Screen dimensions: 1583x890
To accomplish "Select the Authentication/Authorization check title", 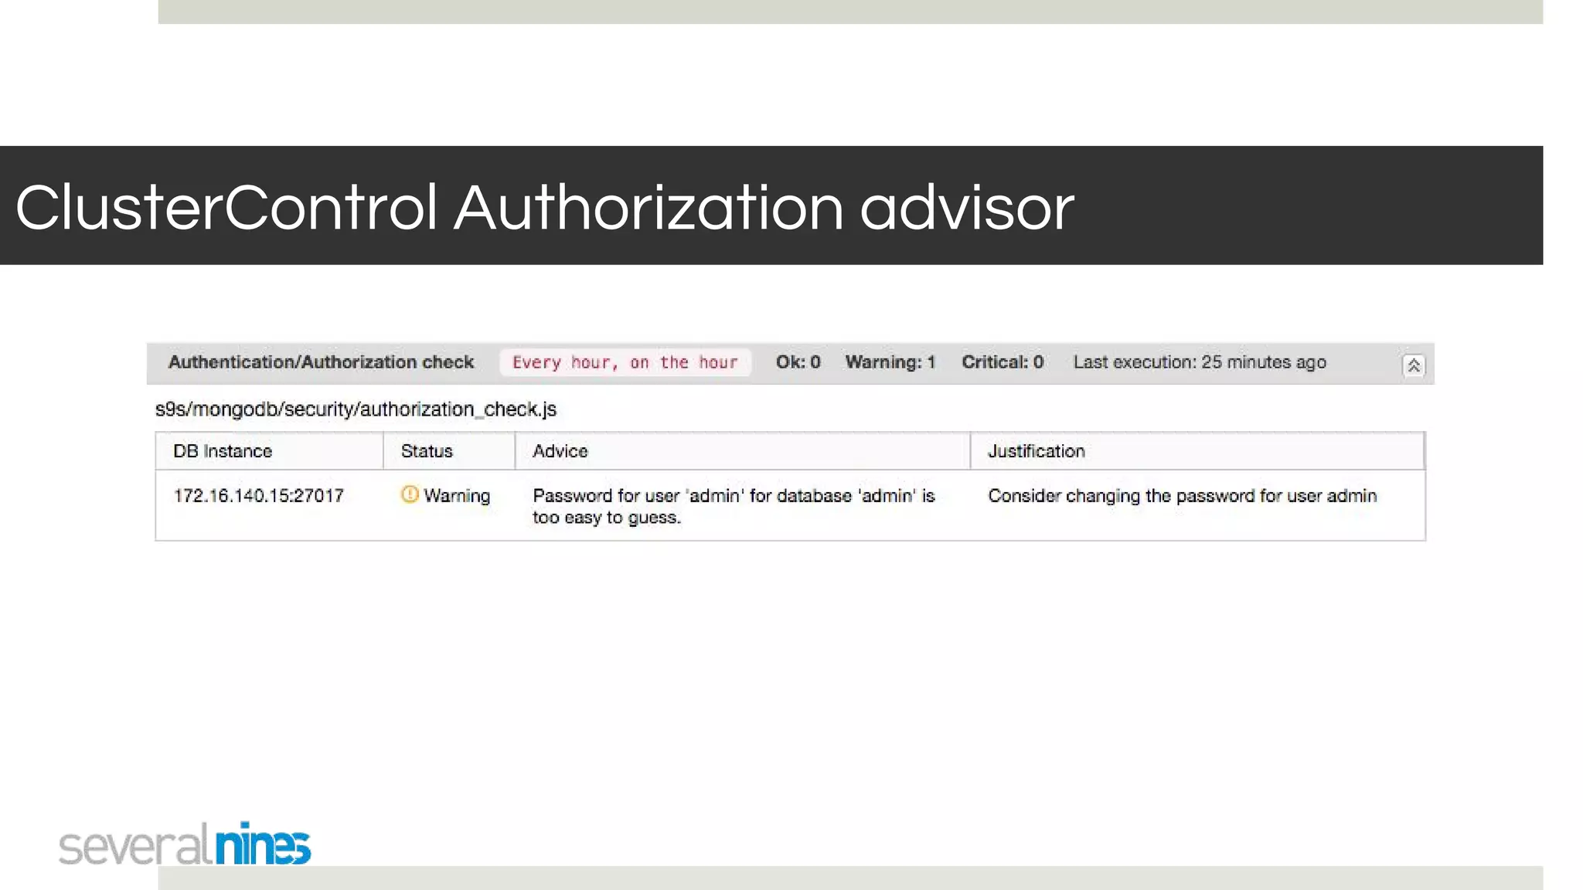I will pyautogui.click(x=321, y=362).
